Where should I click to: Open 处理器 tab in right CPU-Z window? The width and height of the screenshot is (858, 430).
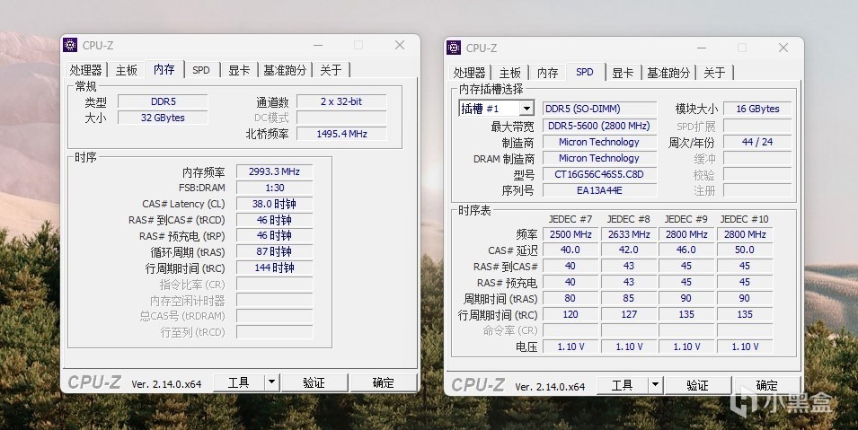(x=470, y=73)
